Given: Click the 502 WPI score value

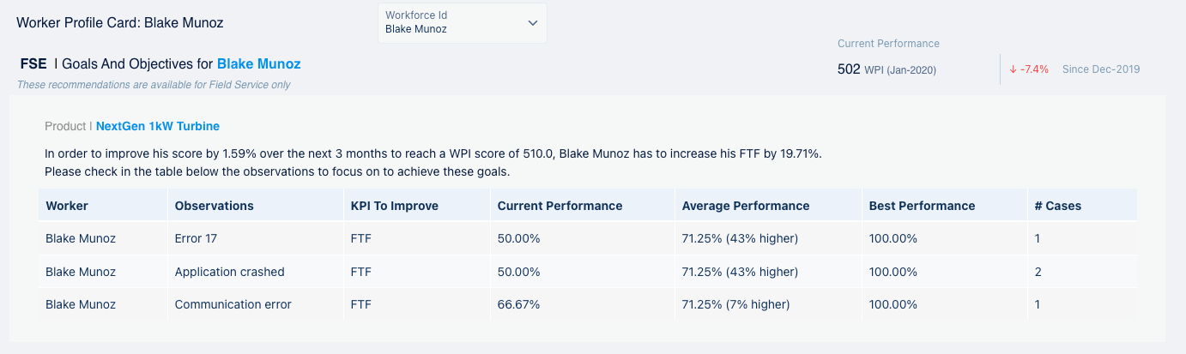Looking at the screenshot, I should tap(849, 69).
